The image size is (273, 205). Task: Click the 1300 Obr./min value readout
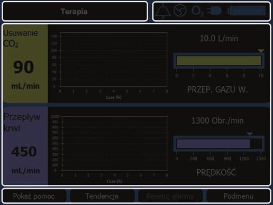pyautogui.click(x=217, y=120)
